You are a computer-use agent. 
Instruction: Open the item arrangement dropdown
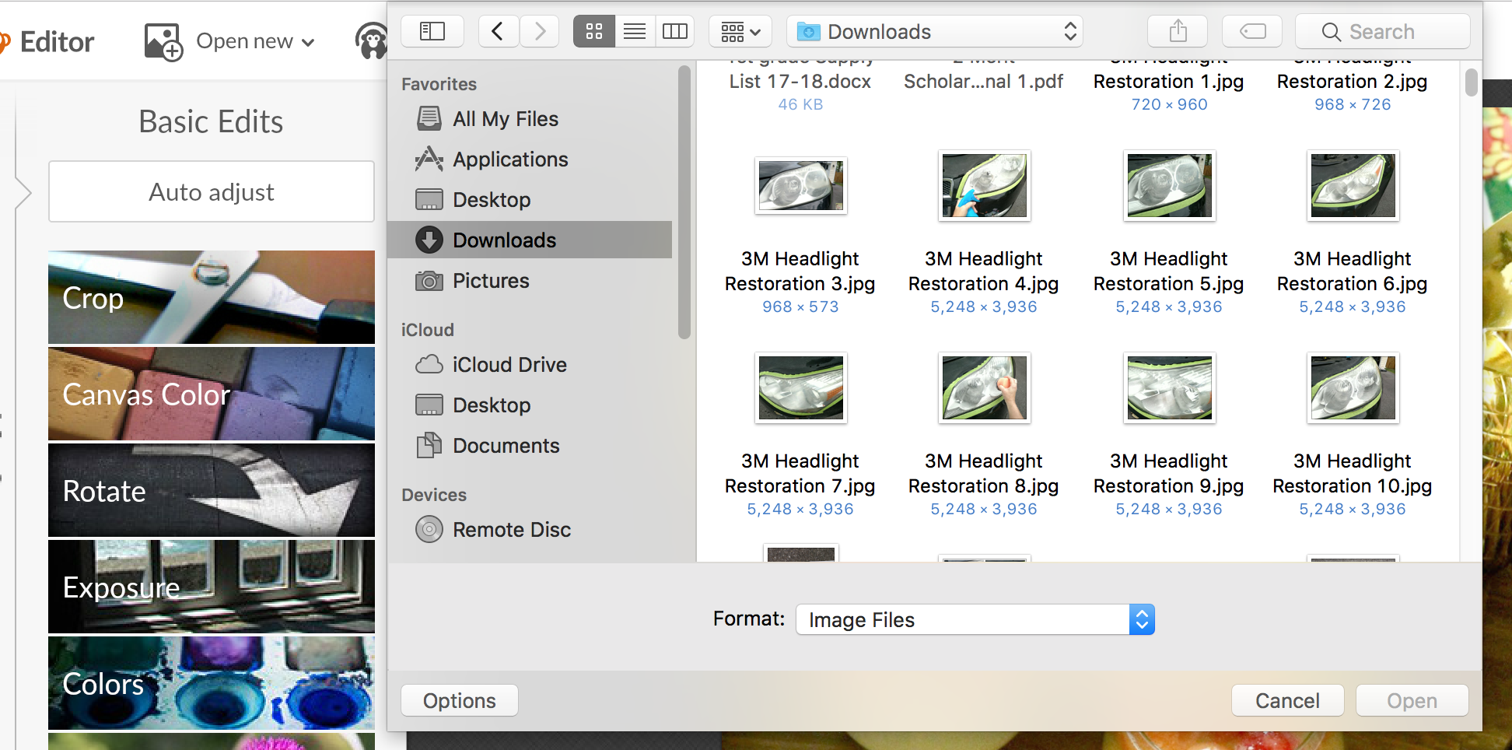point(740,31)
